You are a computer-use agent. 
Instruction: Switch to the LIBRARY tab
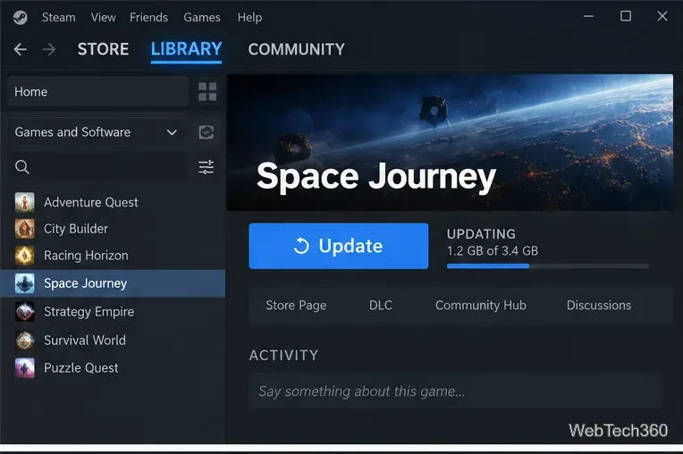click(187, 49)
